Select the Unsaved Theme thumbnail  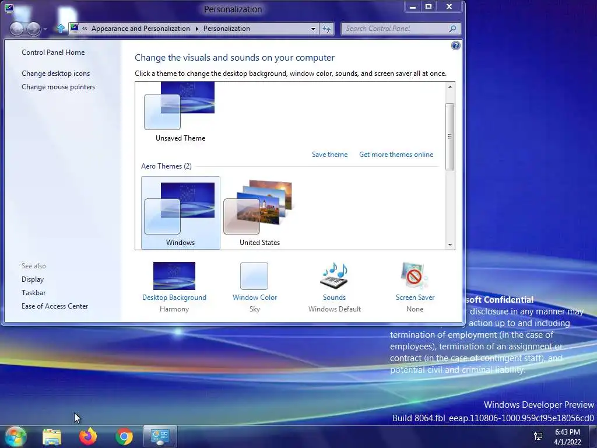181,111
